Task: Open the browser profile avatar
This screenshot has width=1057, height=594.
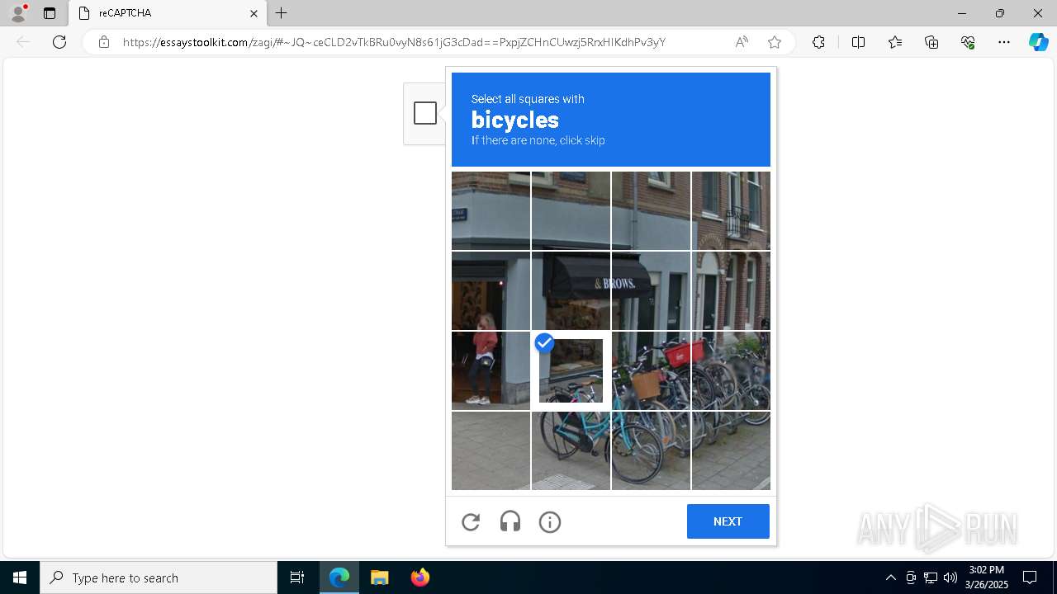Action: (x=18, y=13)
